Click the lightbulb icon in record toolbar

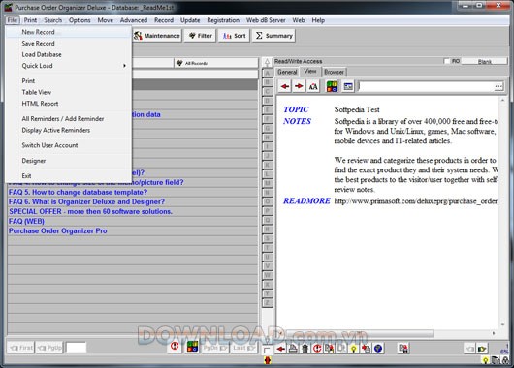coord(353,349)
